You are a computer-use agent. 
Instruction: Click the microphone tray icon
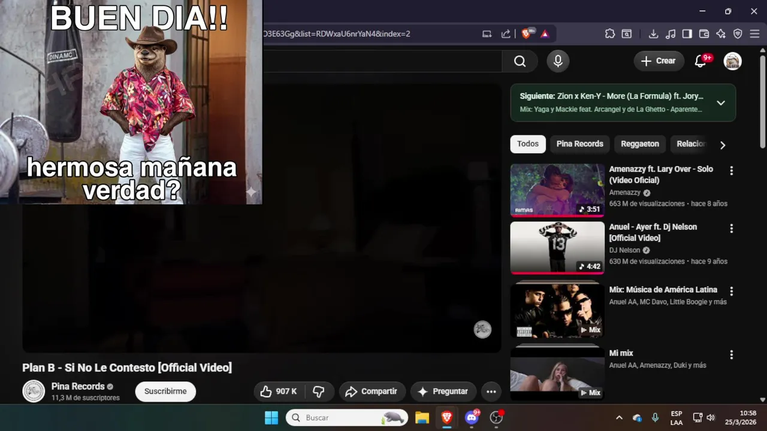point(656,418)
